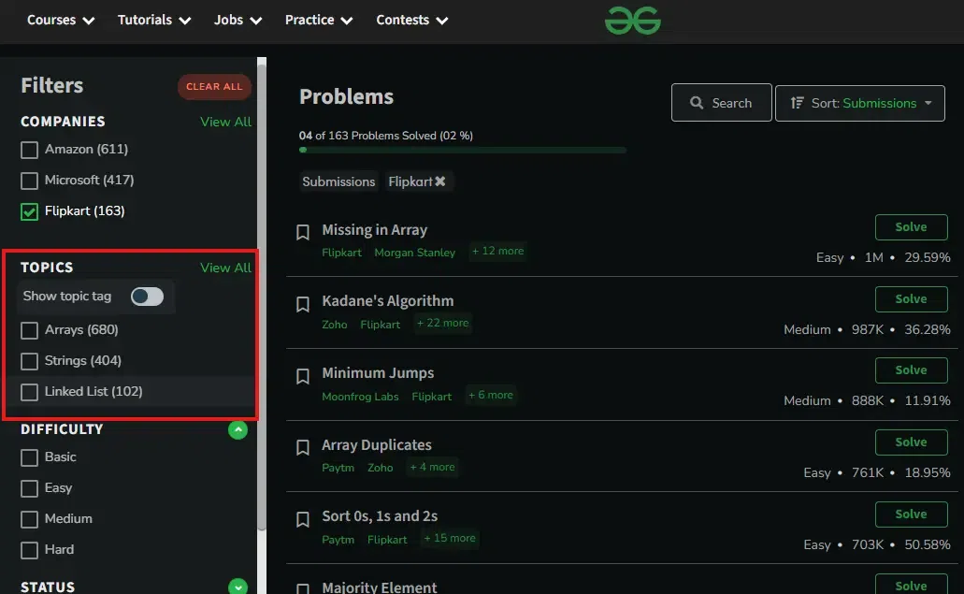Open the Array Duplicates problem title
This screenshot has height=594, width=964.
[x=377, y=444]
